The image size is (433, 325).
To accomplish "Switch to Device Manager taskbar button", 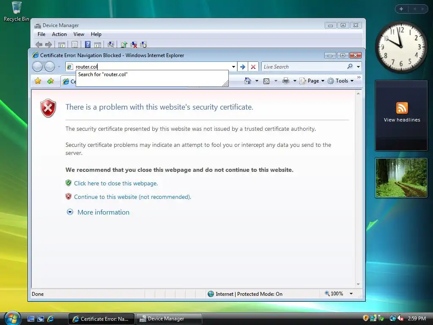I will click(169, 319).
